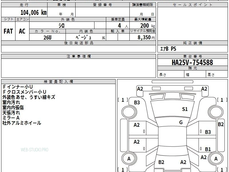This screenshot has width=229, height=172.
Task: Click the 最大積載量 header
Action: (x=143, y=19)
